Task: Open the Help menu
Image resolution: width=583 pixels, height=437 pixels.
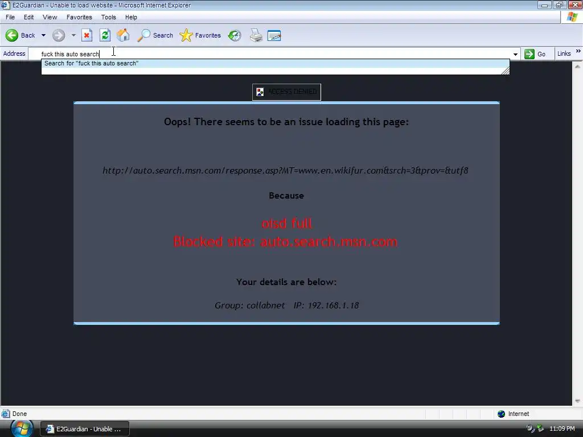Action: tap(131, 17)
